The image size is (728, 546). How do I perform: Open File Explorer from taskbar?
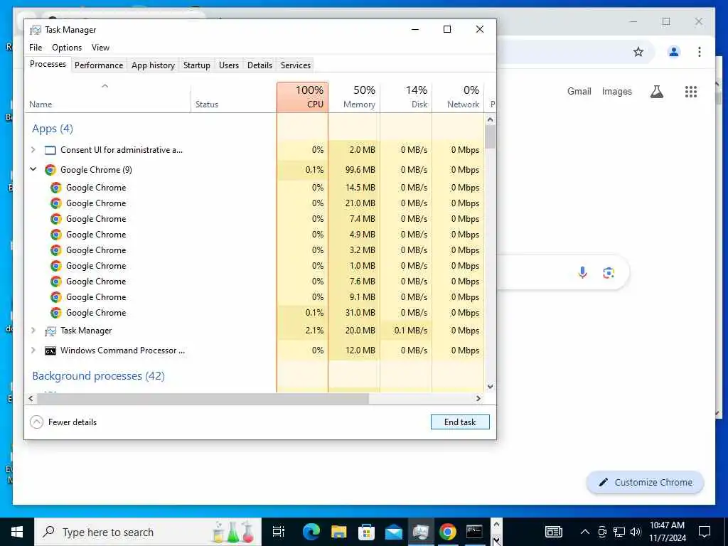(339, 532)
